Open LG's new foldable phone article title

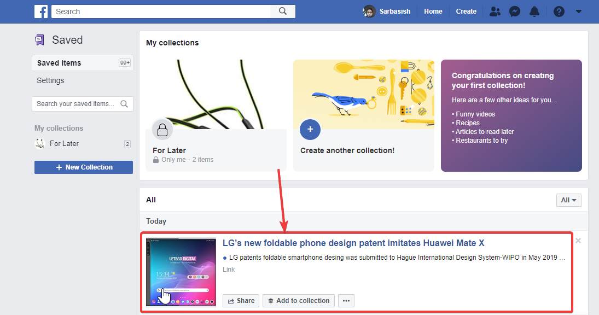353,243
